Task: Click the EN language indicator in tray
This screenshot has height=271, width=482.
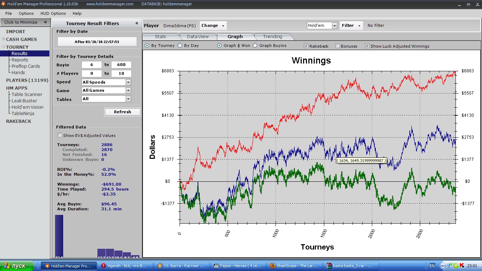Action: pos(432,266)
